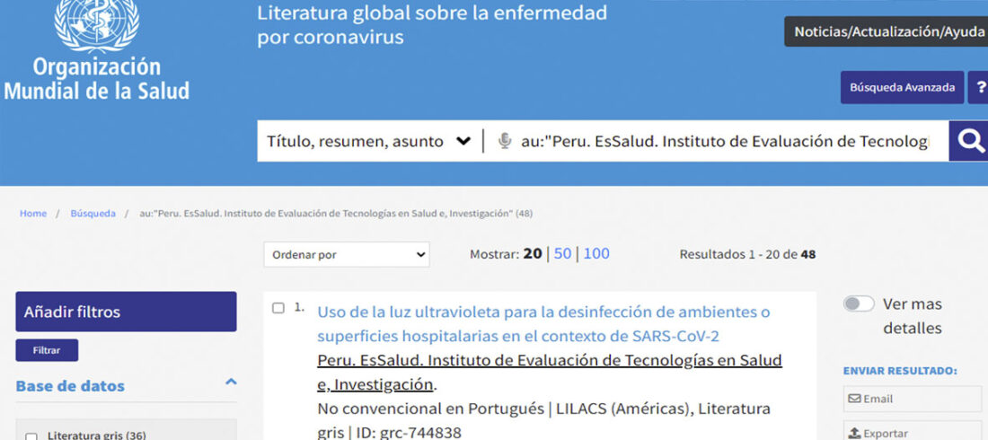Image resolution: width=988 pixels, height=440 pixels.
Task: Go to Búsqueda breadcrumb link
Action: coord(93,214)
